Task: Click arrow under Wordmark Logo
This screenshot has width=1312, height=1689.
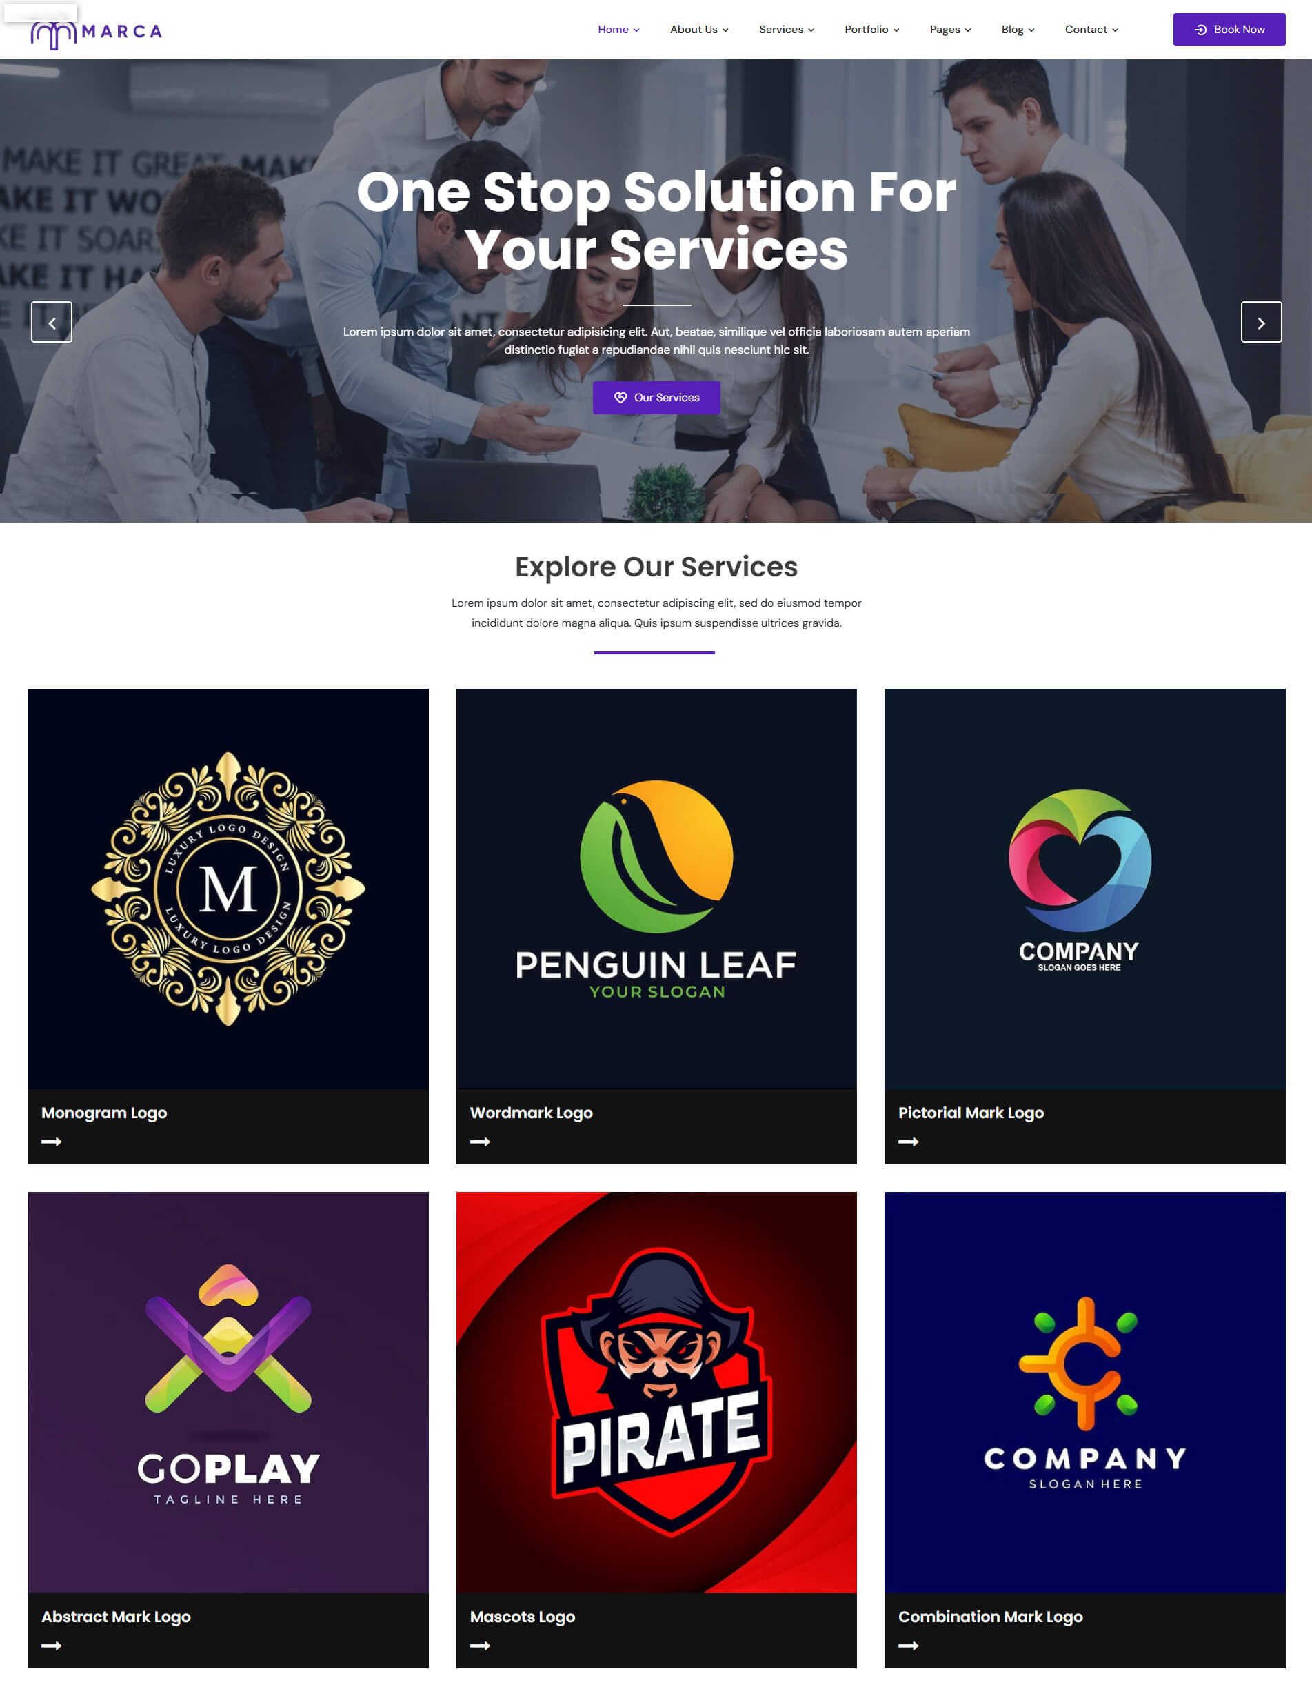Action: (480, 1142)
